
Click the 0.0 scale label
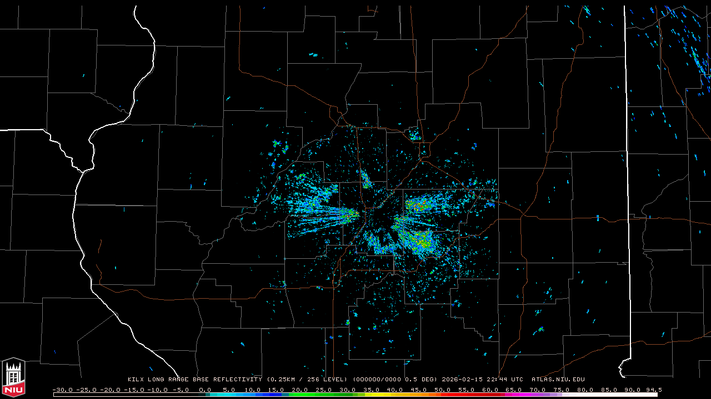(205, 390)
